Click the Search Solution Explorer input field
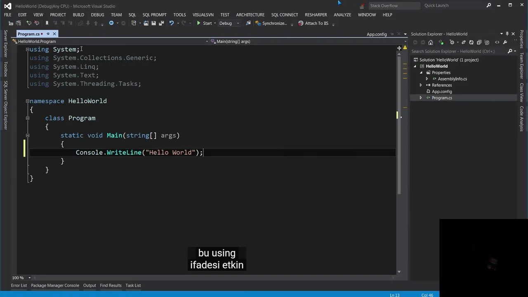The image size is (528, 297). [x=458, y=51]
